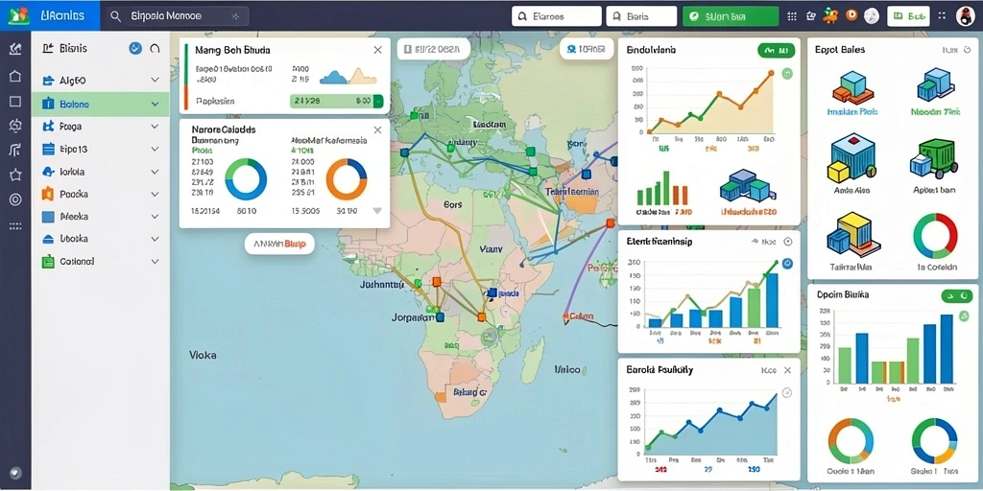
Task: Expand the Algo0 sidebar item chevron
Action: click(155, 81)
